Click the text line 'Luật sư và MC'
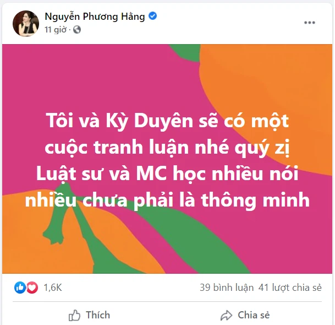 pyautogui.click(x=167, y=174)
